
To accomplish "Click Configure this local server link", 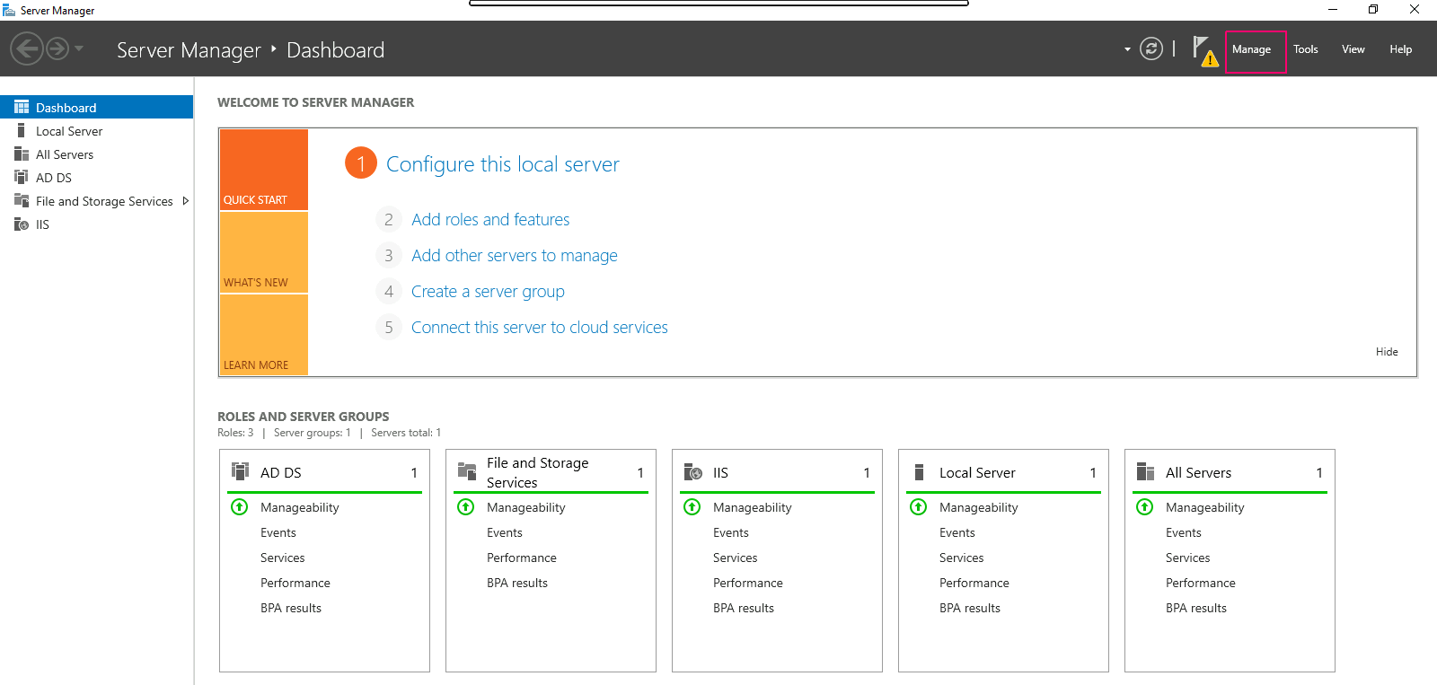I will (x=503, y=164).
